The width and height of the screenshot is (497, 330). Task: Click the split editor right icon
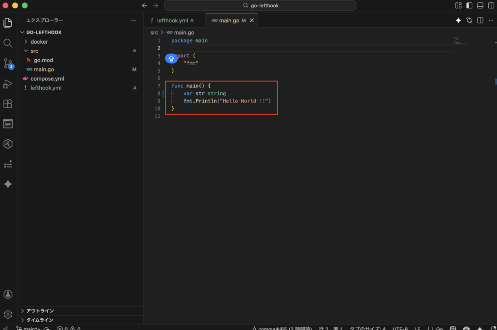click(480, 20)
